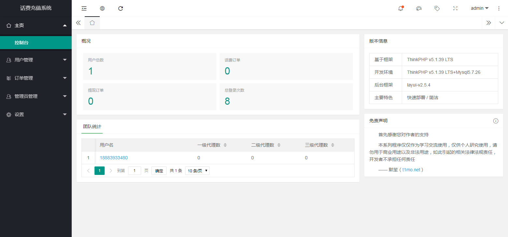Sort by 一级代理数 column

[x=225, y=145]
